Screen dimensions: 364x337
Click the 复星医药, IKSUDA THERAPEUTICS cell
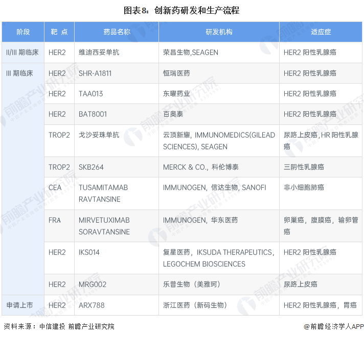pyautogui.click(x=219, y=258)
